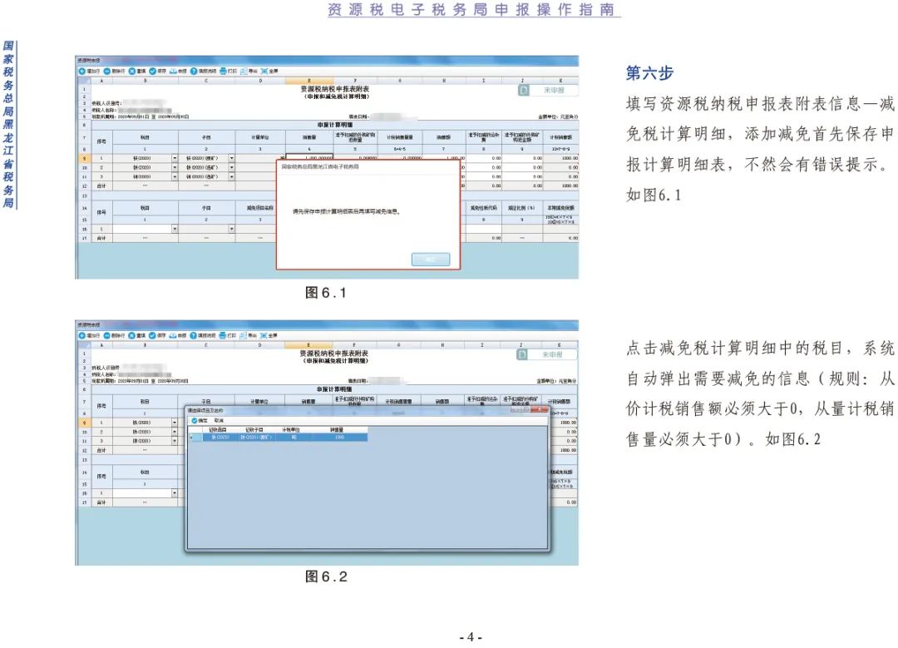The height and width of the screenshot is (648, 898).
Task: Click 资源税纳税申报表附表 title in figure 6.1
Action: (334, 89)
